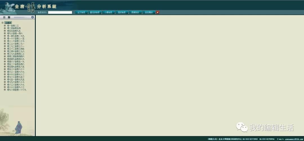
Task: Expand the 卷二一六至卷二三七 node
Action: click(5, 41)
